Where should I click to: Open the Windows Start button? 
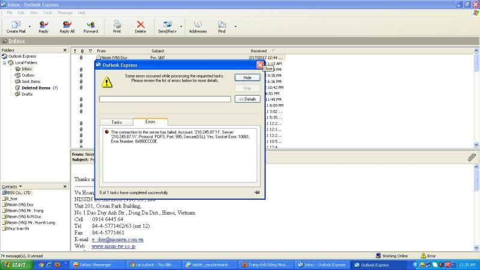(17, 265)
